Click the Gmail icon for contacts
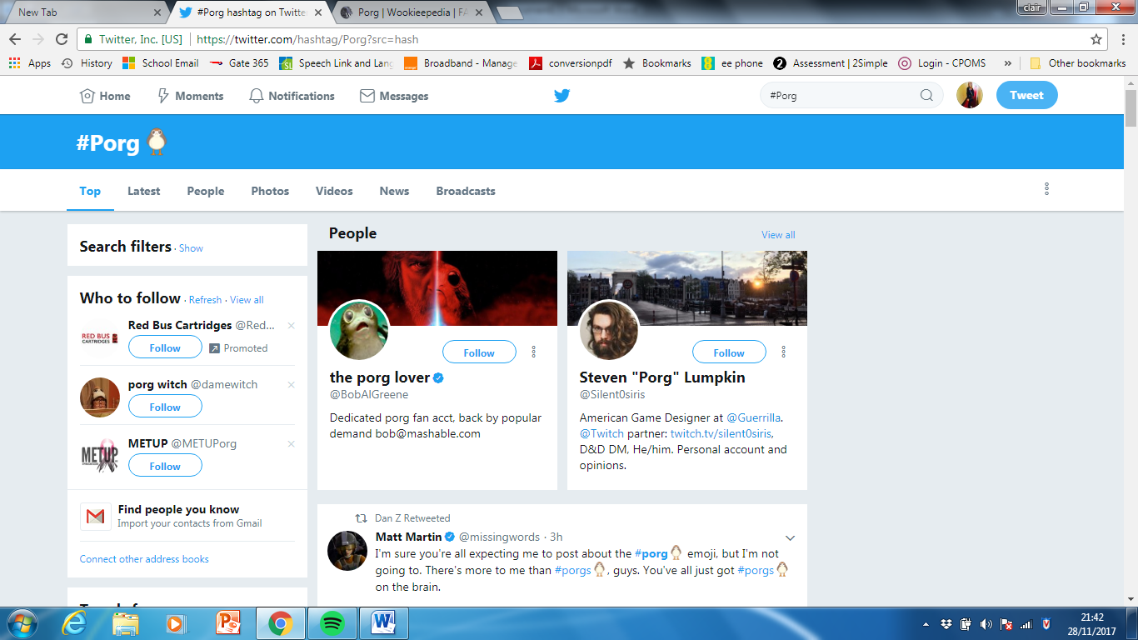The image size is (1138, 640). tap(96, 517)
